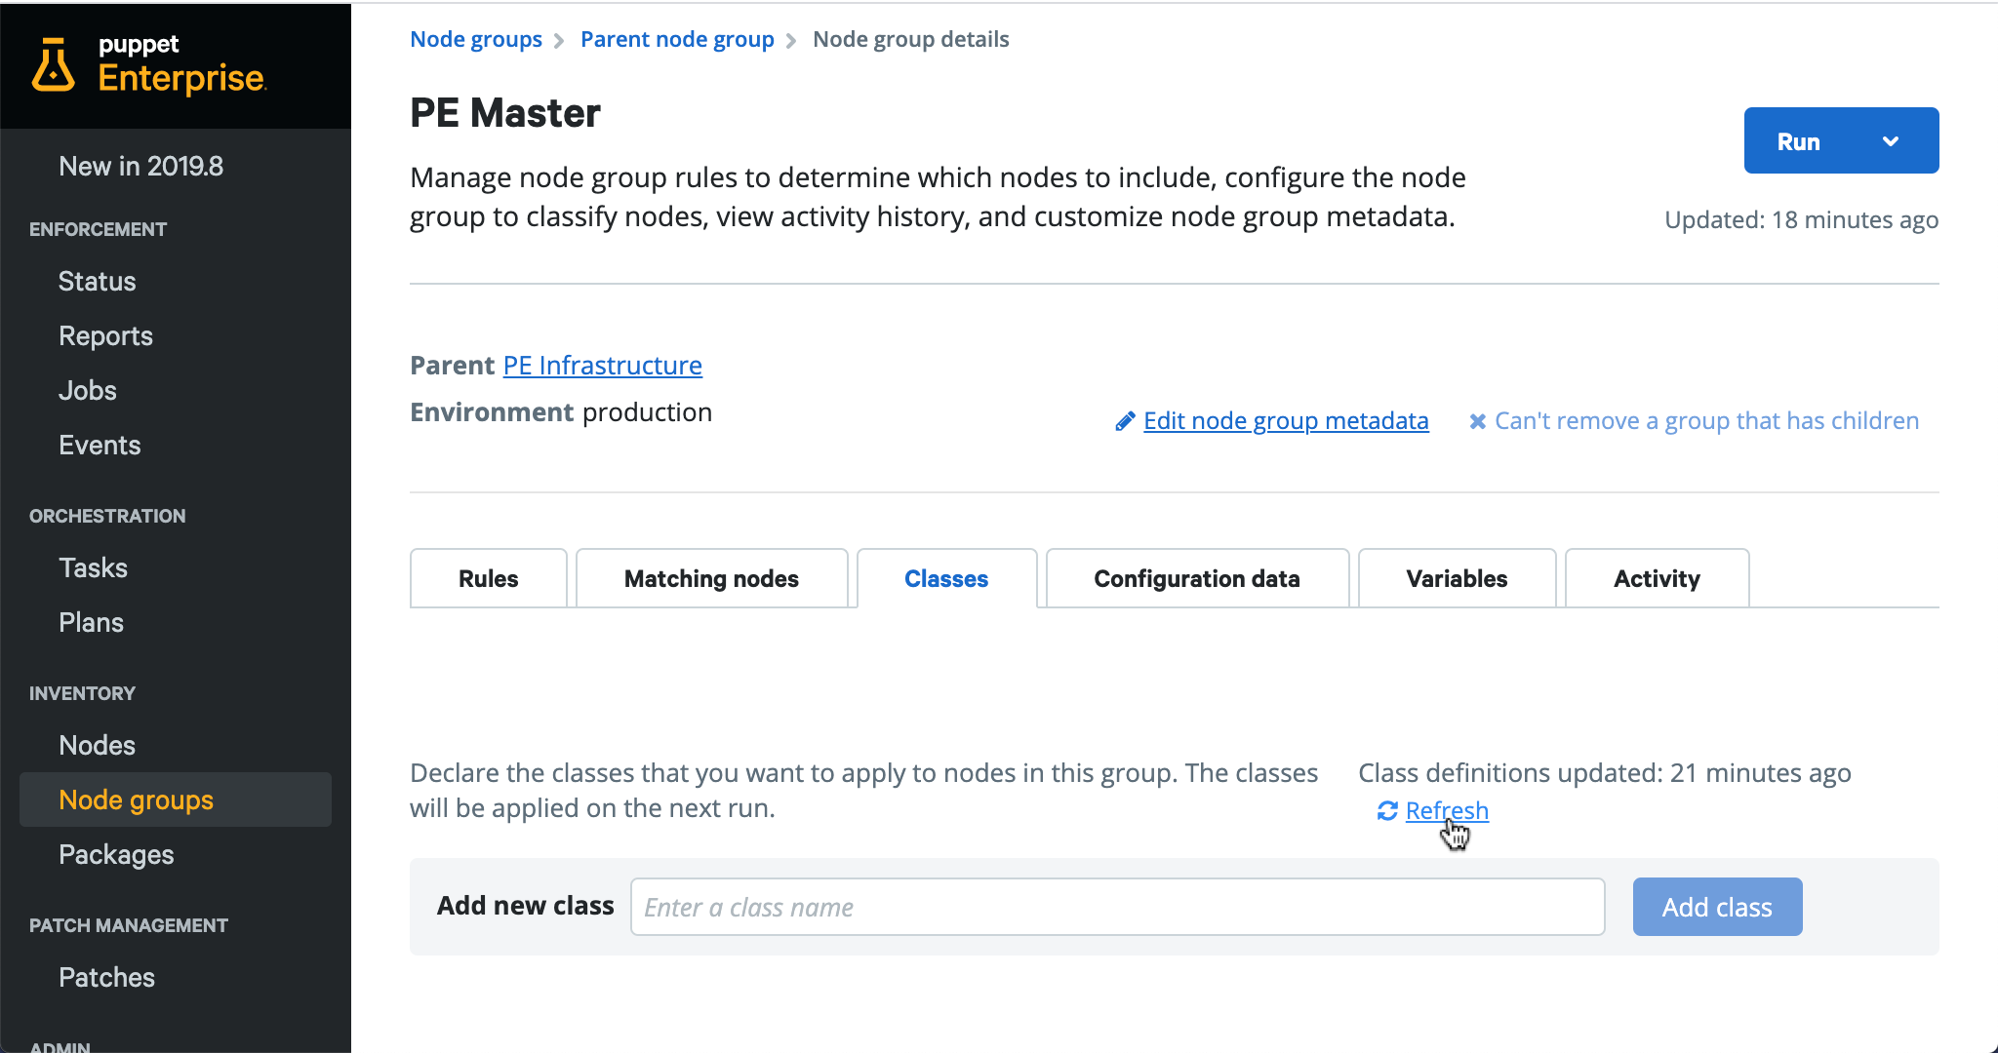View the Activity tab
The width and height of the screenshot is (1998, 1053).
(x=1657, y=578)
